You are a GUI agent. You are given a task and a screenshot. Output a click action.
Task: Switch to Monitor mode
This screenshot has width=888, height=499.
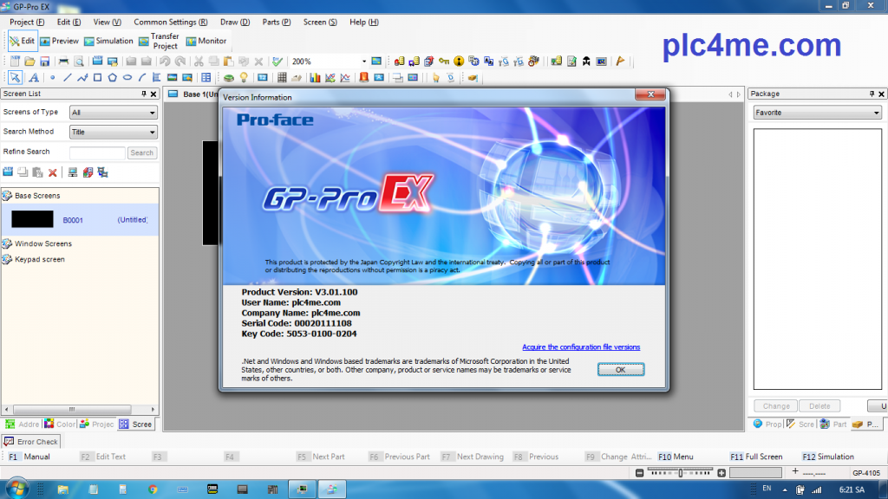click(x=206, y=41)
